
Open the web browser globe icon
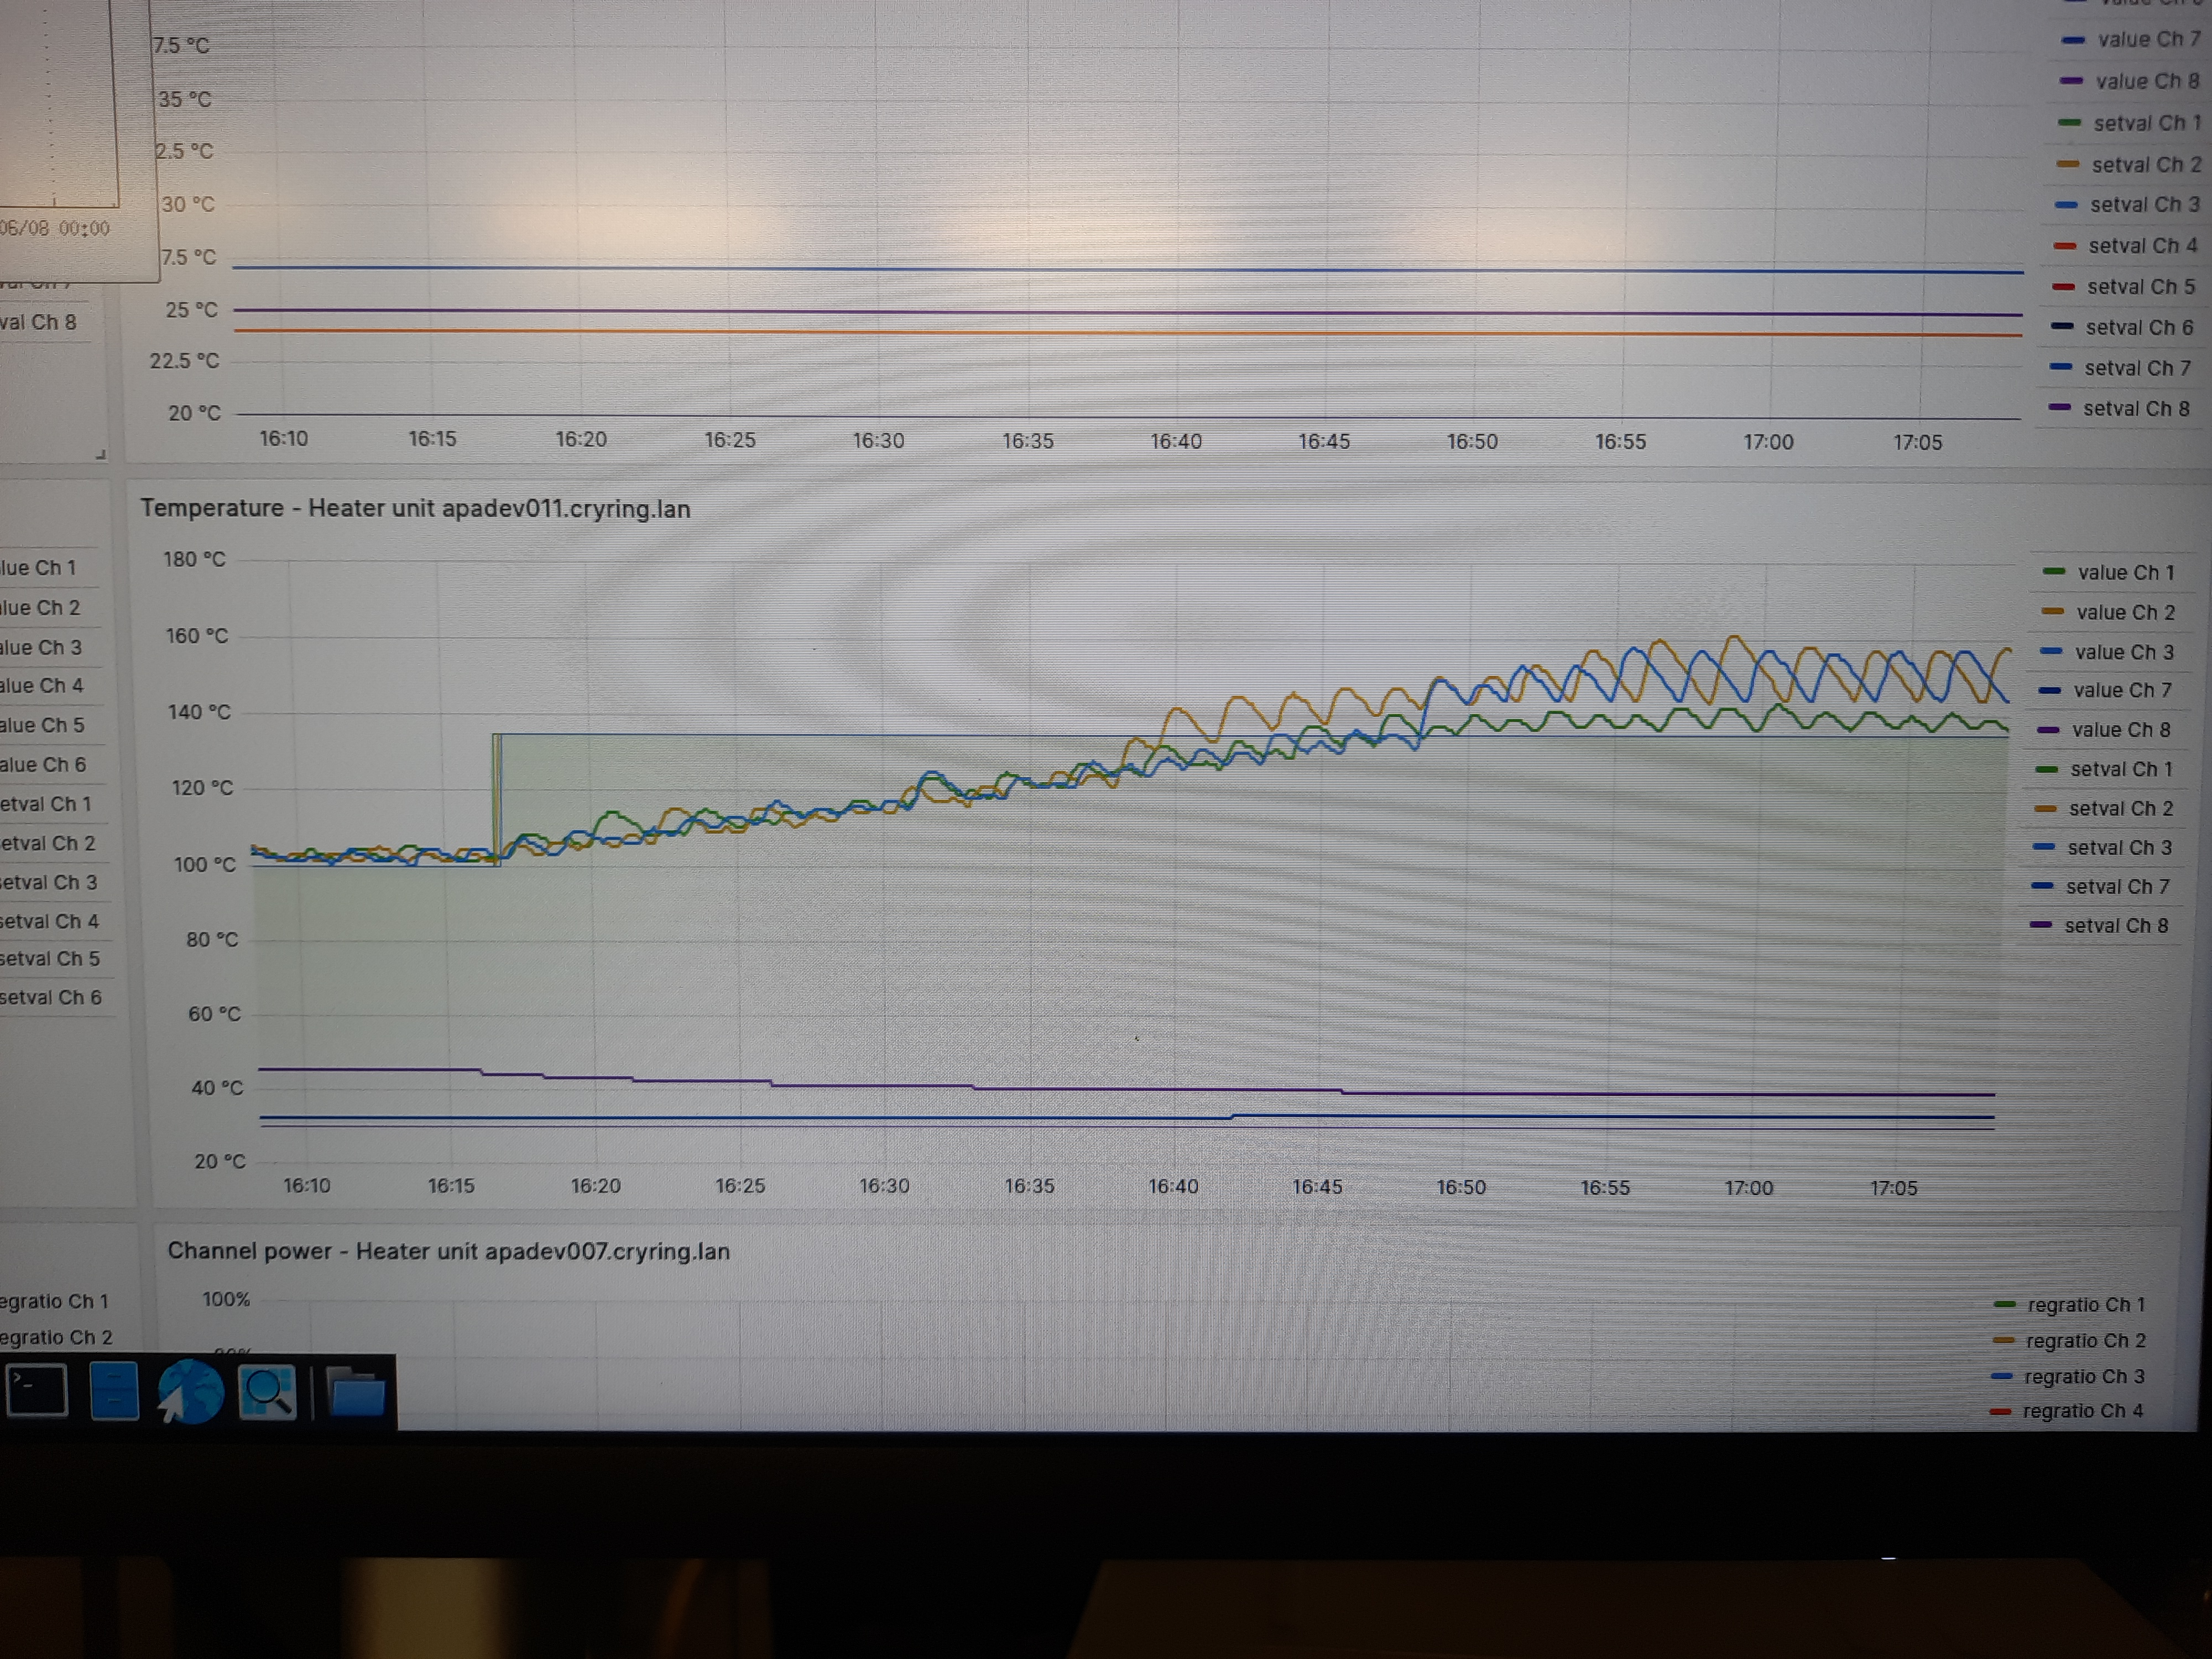(x=191, y=1390)
